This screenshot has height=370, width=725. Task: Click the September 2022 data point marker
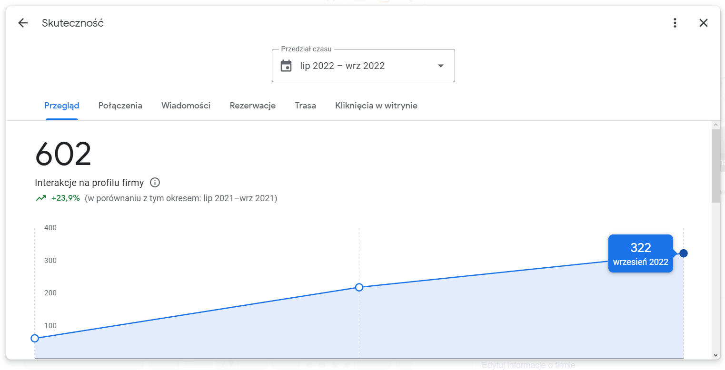[x=683, y=253]
